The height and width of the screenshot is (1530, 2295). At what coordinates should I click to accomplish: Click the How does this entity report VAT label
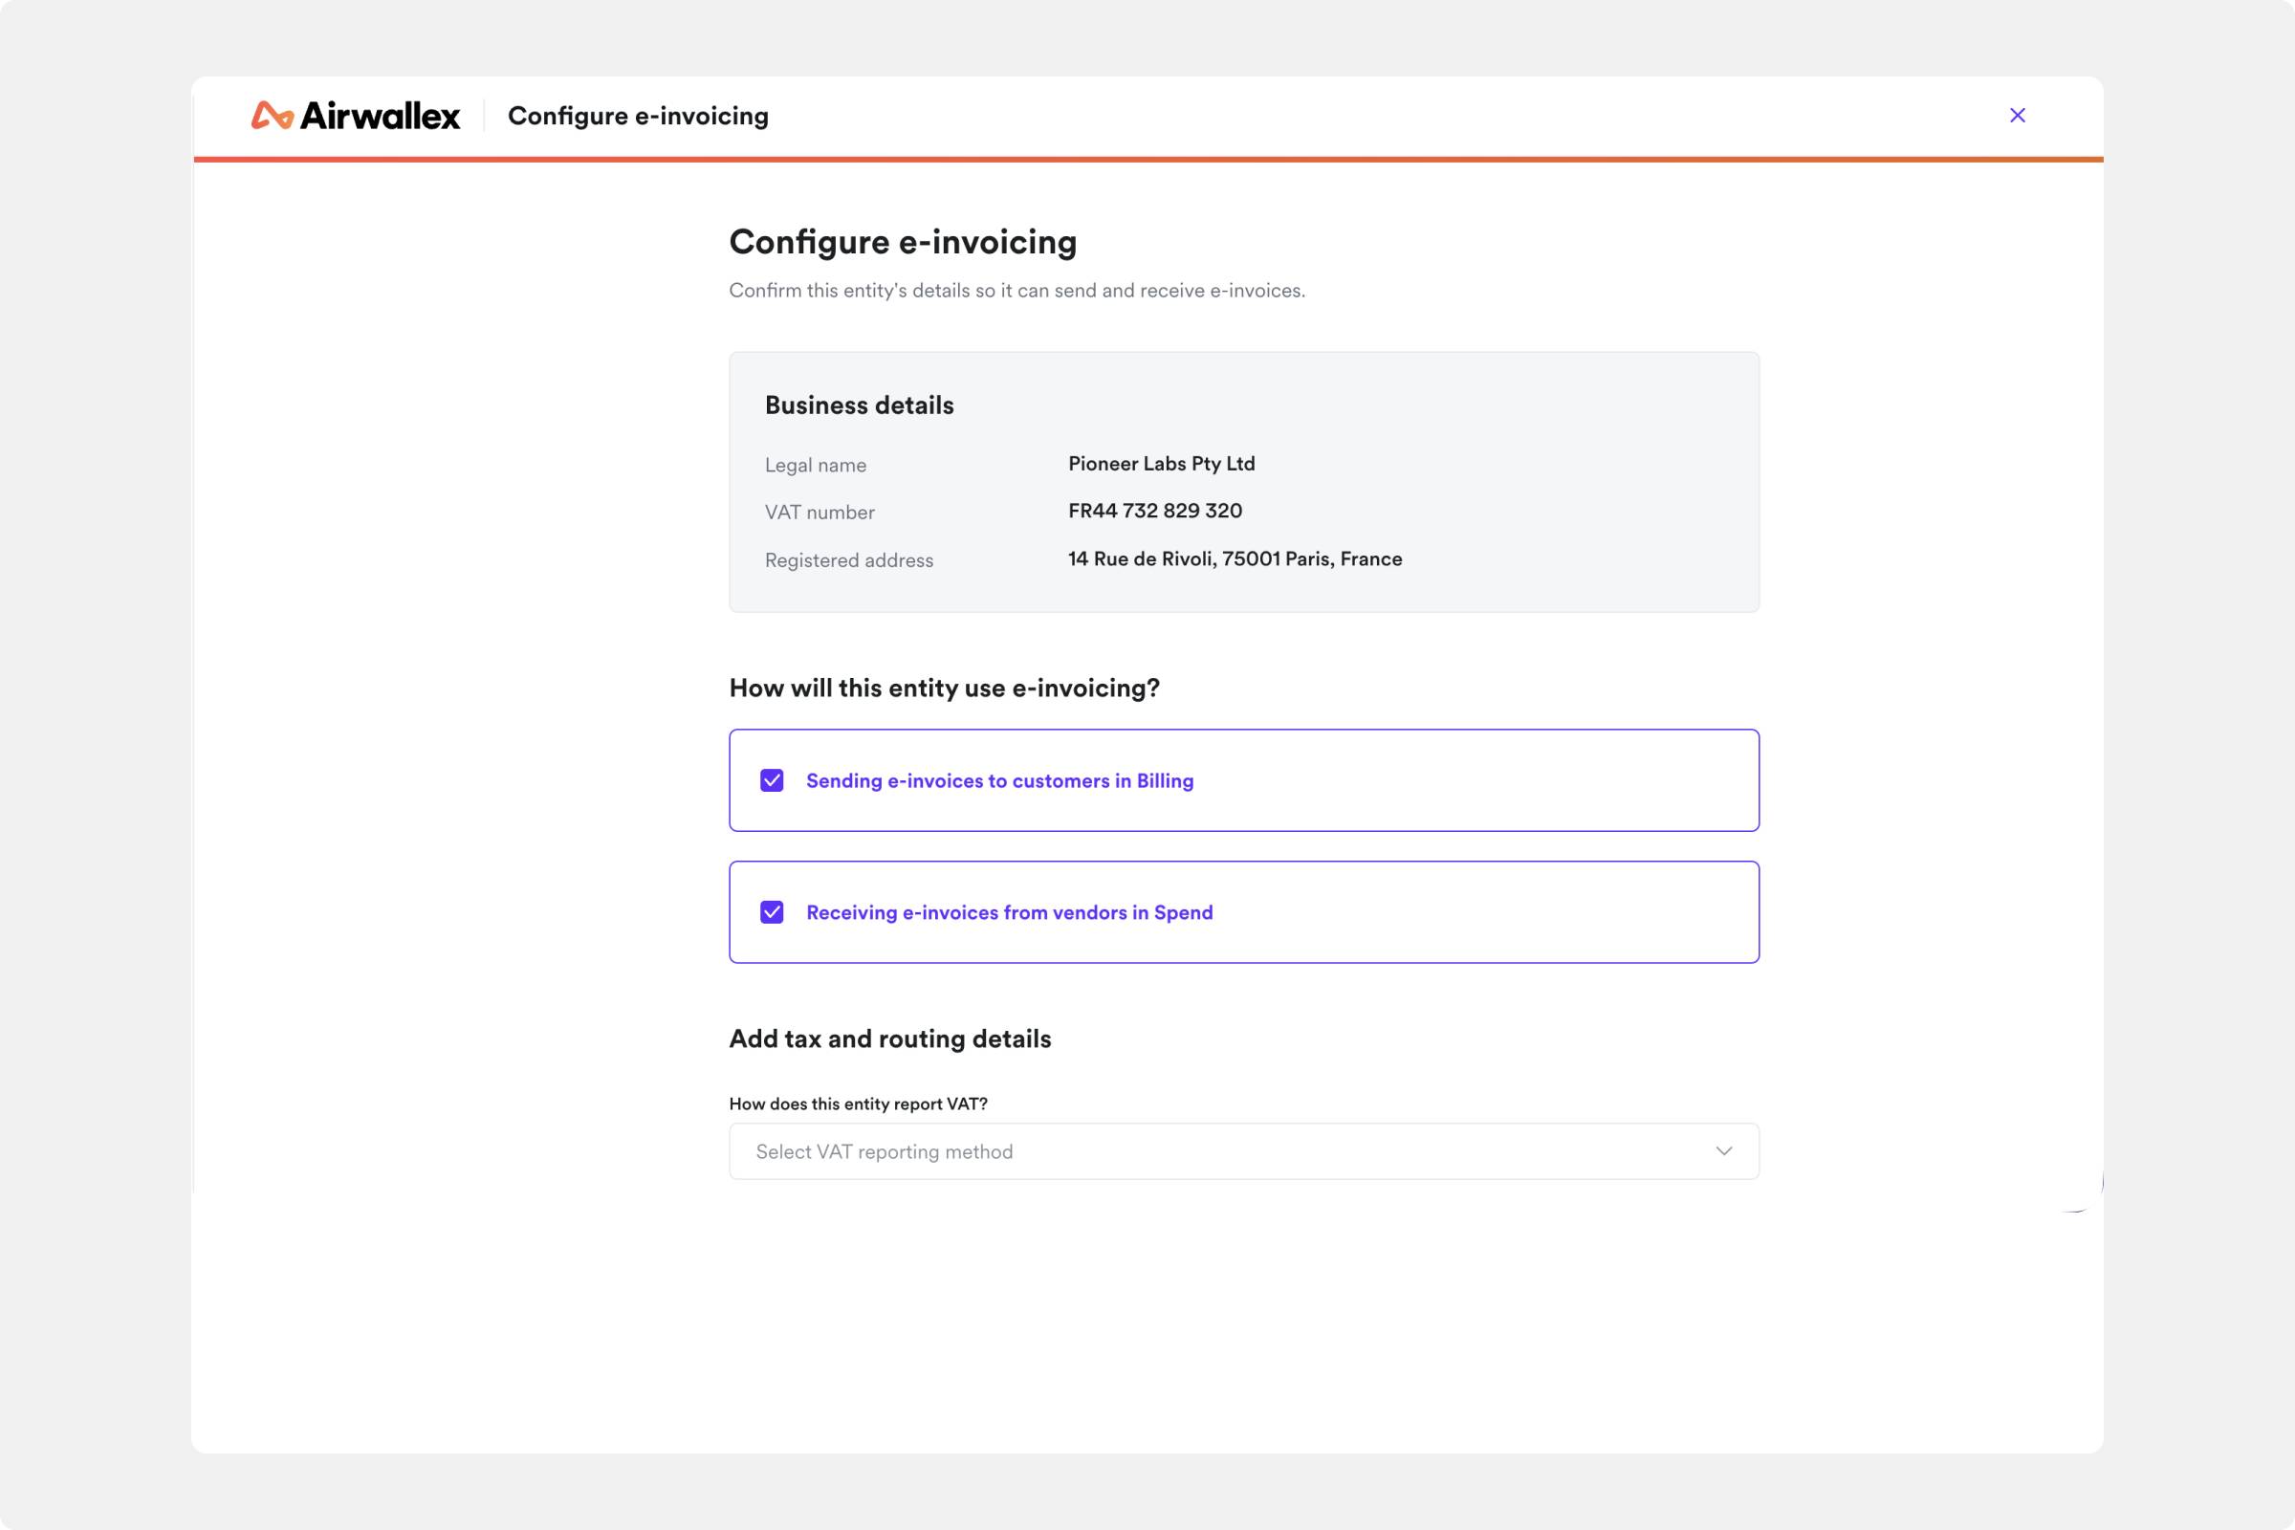858,1104
